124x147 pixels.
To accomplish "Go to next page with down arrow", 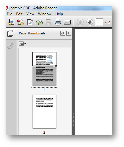I will click(x=90, y=22).
